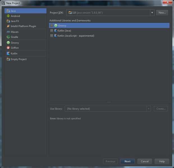
Task: Select Java in project type list
Action: coord(26,11)
